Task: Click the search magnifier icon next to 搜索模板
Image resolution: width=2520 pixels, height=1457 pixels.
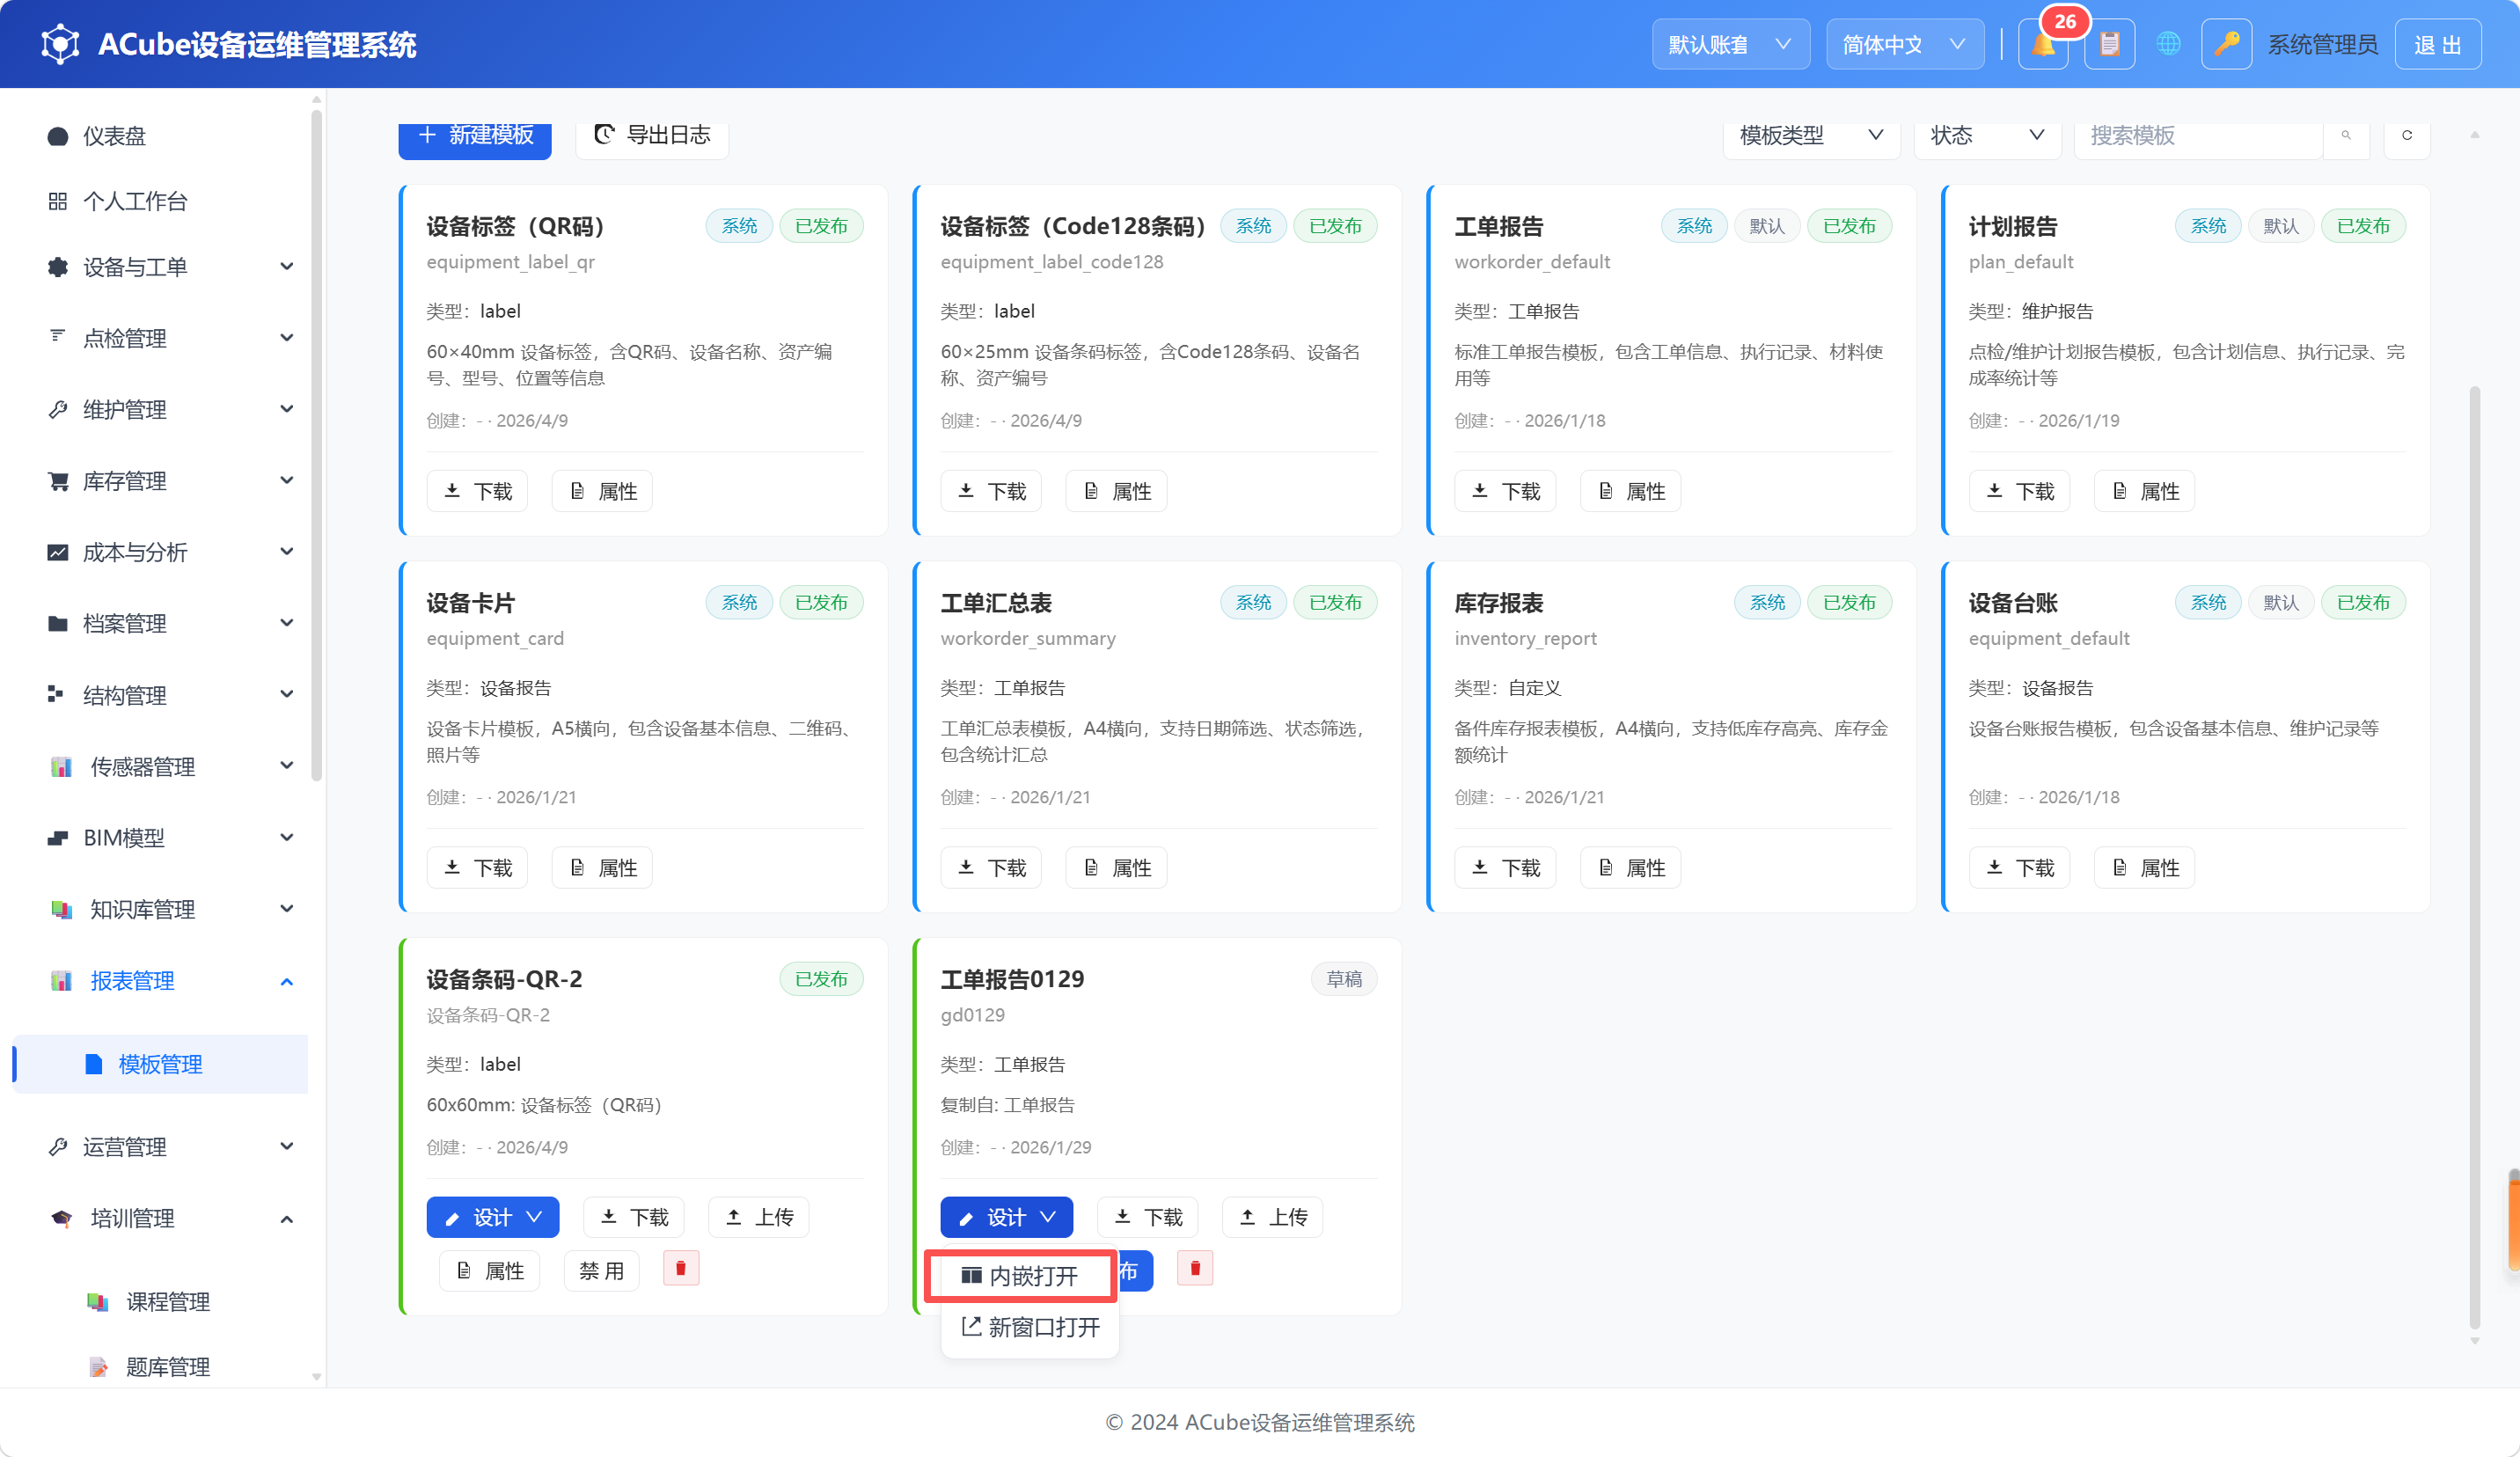Action: [2346, 135]
